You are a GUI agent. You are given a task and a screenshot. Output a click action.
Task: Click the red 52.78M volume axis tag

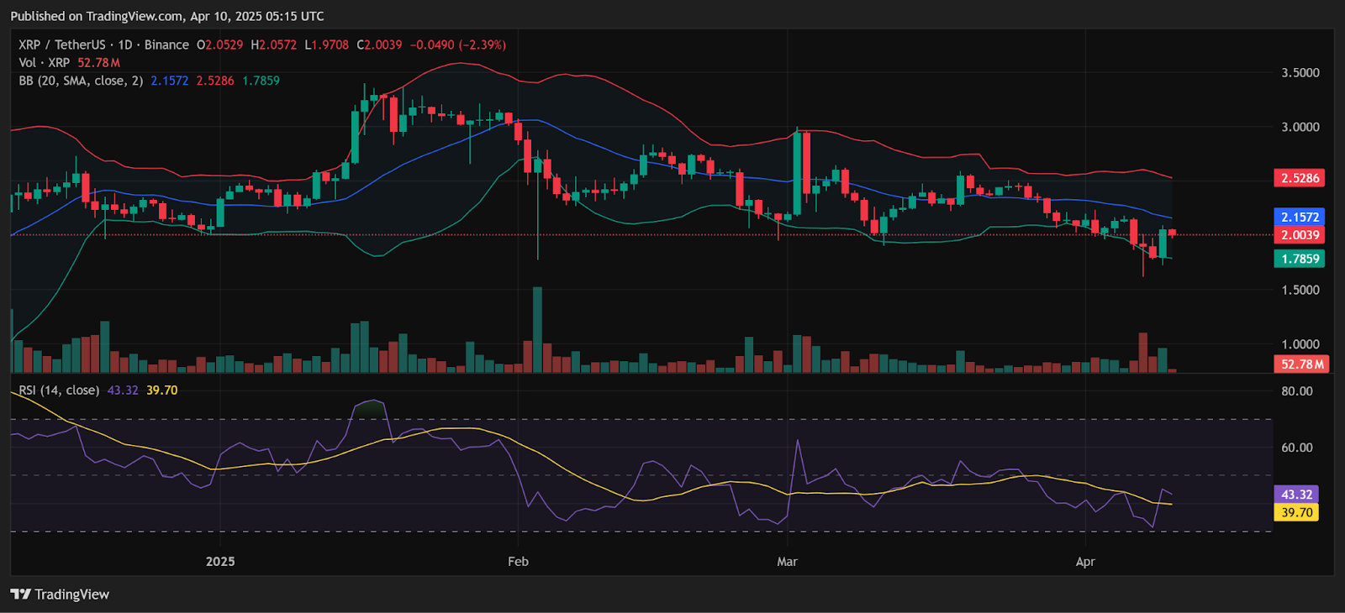(1301, 364)
